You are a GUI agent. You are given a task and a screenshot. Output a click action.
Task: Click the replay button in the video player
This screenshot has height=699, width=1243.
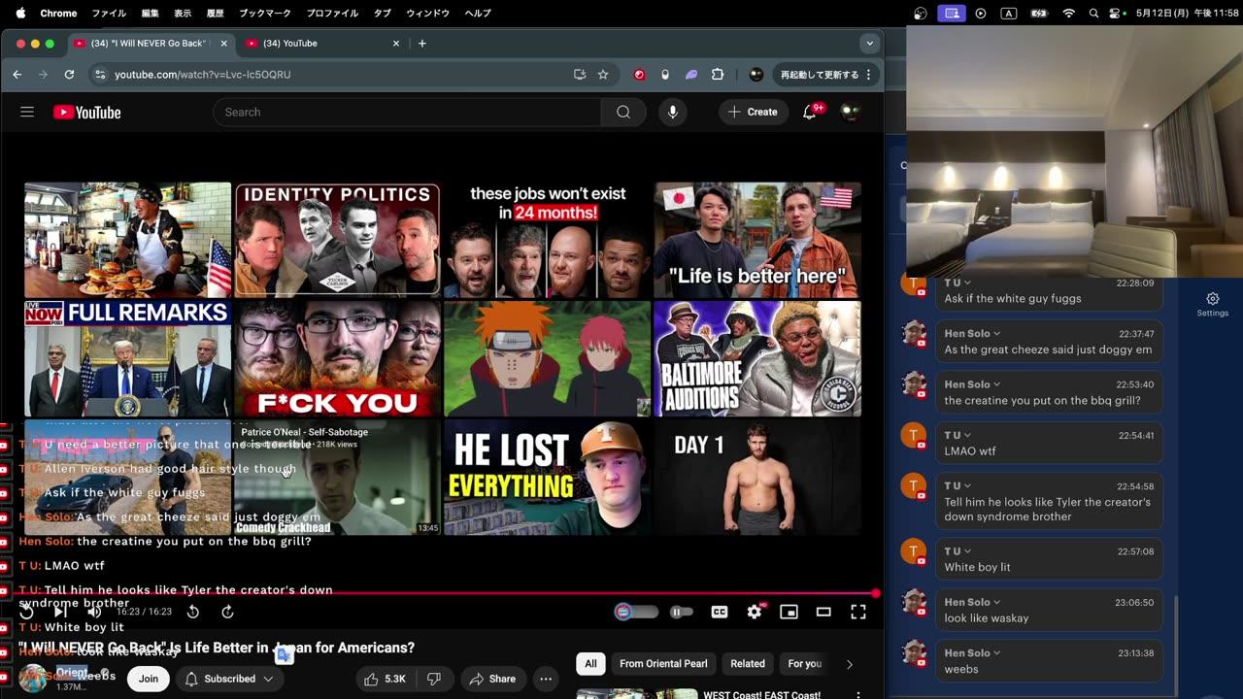(x=26, y=612)
